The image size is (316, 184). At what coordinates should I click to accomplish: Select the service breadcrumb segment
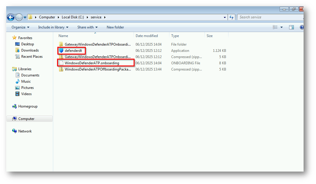tap(96, 17)
